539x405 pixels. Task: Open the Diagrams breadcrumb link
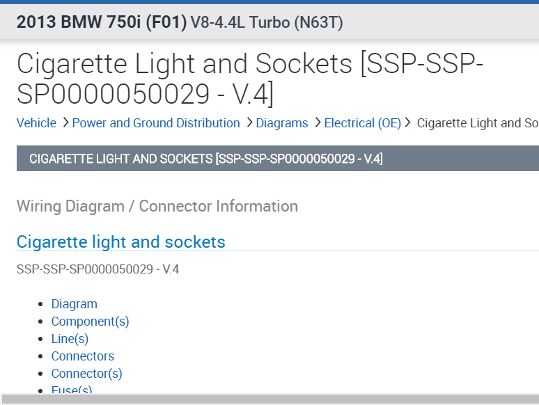coord(282,123)
